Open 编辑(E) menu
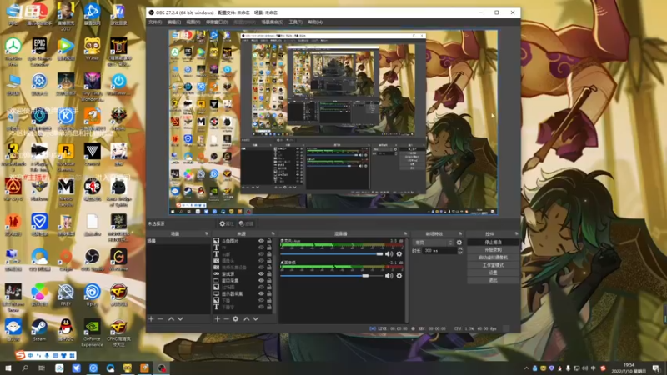This screenshot has height=375, width=667. pos(174,22)
